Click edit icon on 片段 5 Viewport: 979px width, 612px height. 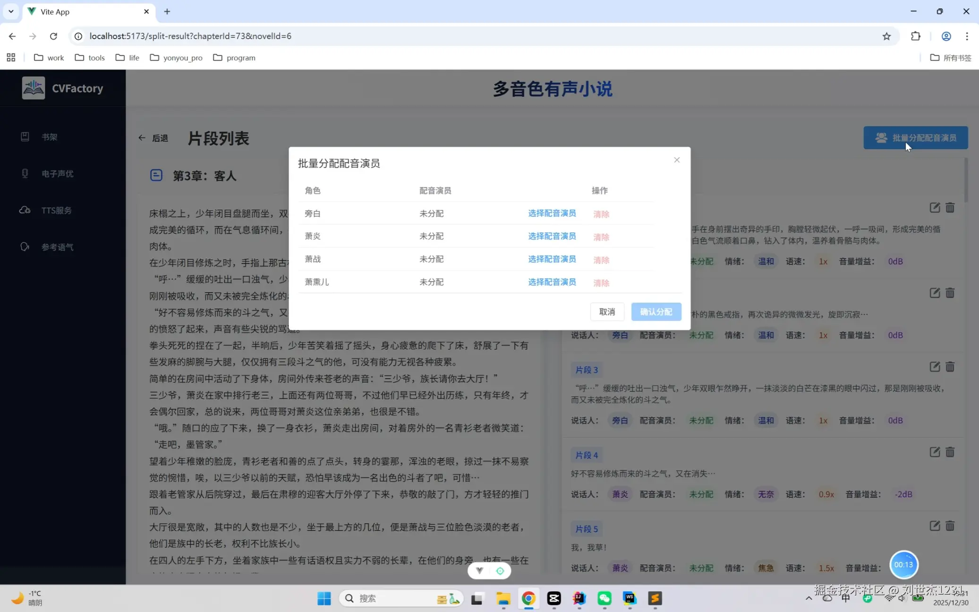[934, 526]
